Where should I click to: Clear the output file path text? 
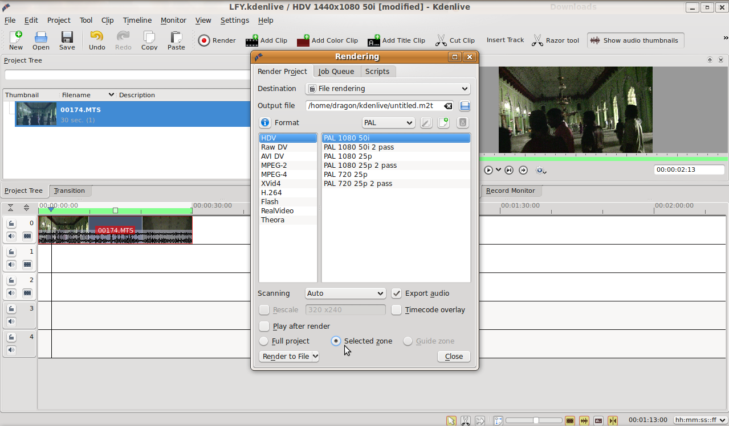click(449, 106)
